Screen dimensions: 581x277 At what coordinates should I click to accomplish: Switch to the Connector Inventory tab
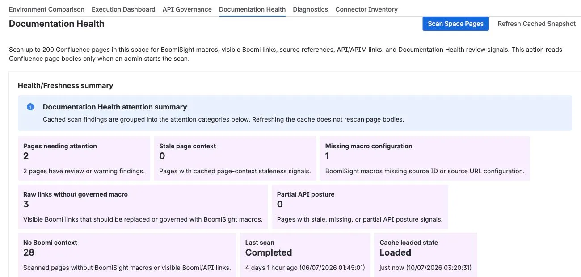tap(366, 9)
